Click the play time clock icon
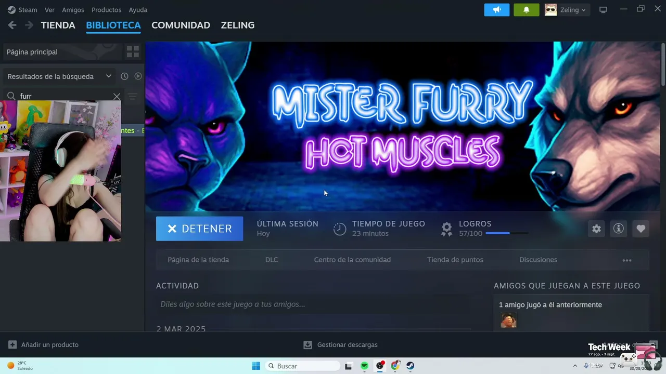The height and width of the screenshot is (374, 666). tap(340, 229)
